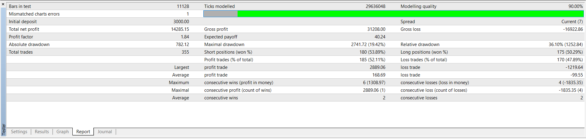The image size is (586, 139).
Task: Select the Maximal drawdown value
Action: coord(368,45)
